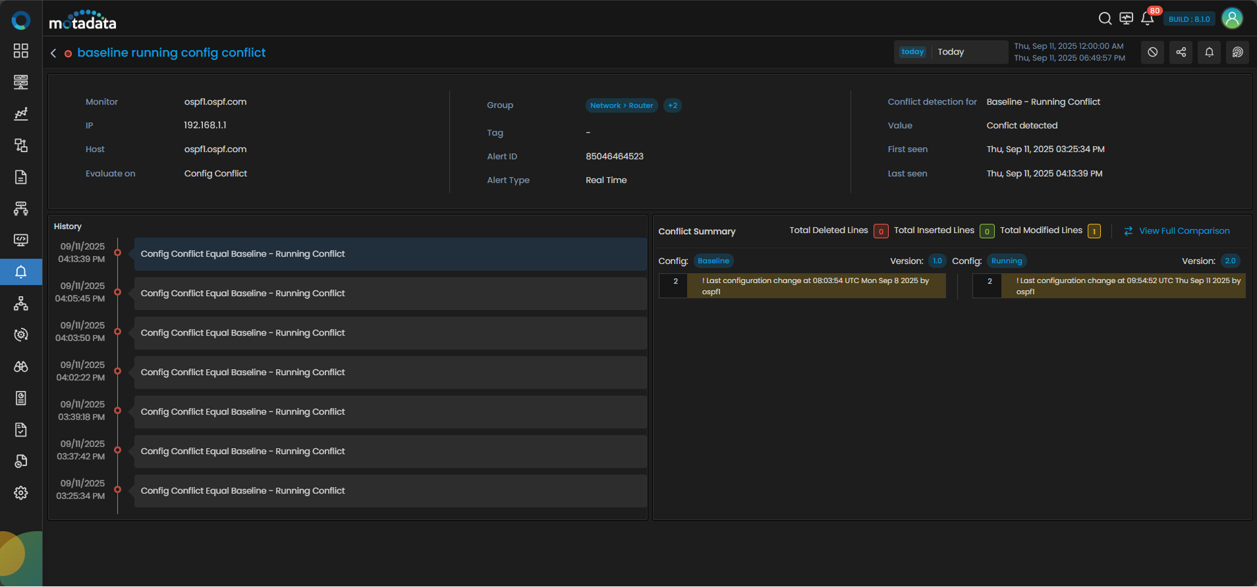
Task: Select the 04:05:45 PM history entry
Action: coord(390,293)
